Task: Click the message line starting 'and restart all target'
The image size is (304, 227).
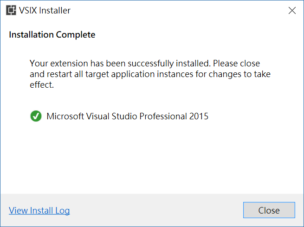Action: pyautogui.click(x=150, y=74)
